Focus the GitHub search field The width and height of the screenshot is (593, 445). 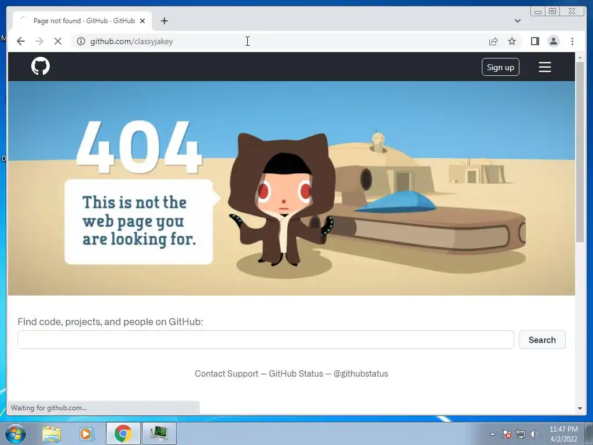click(265, 340)
